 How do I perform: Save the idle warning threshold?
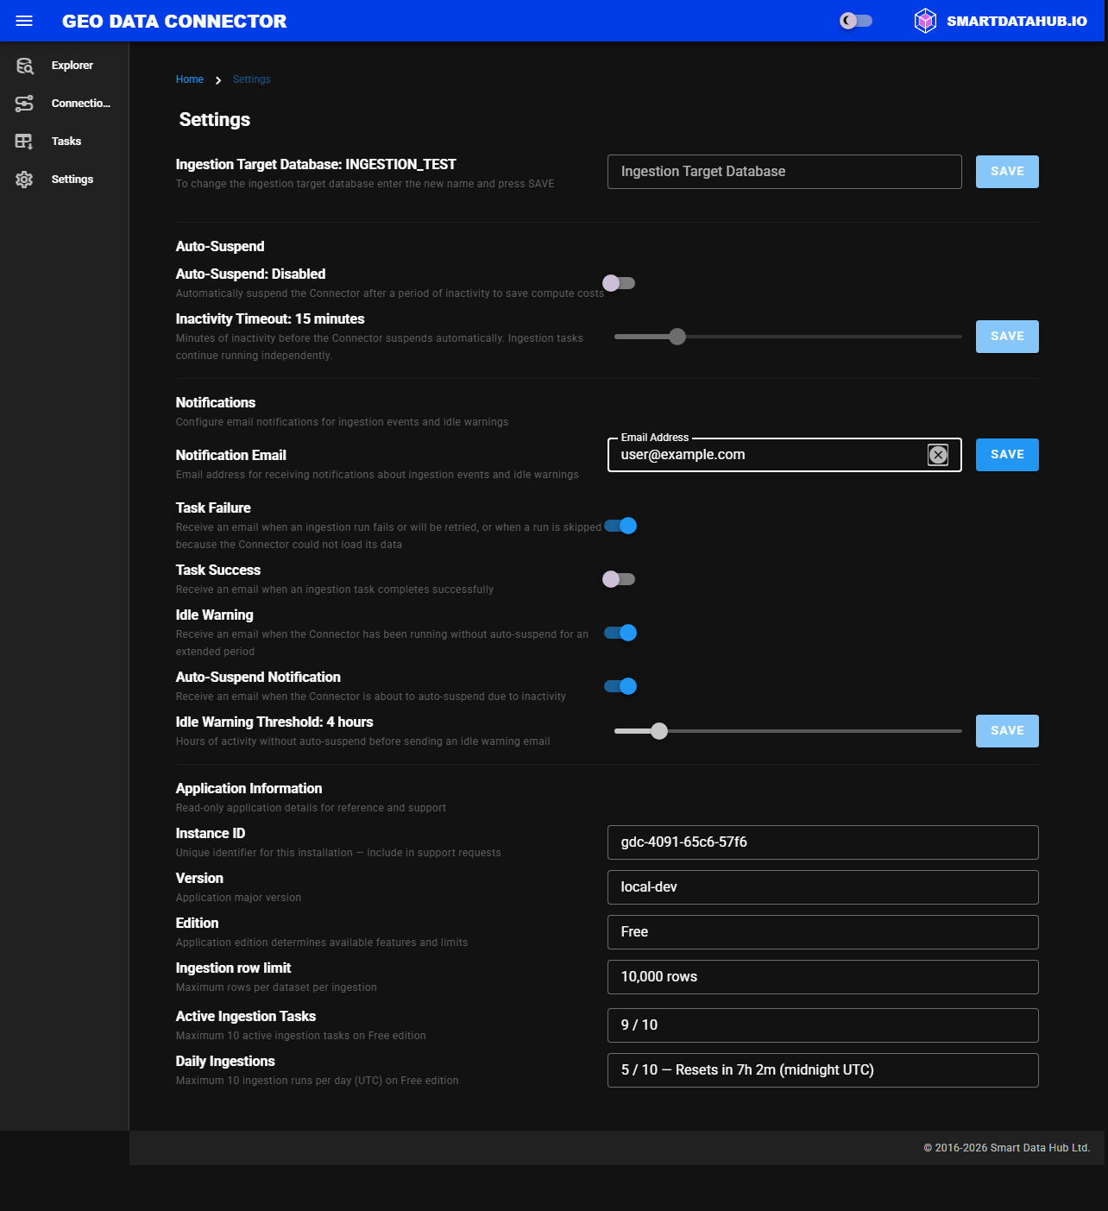tap(1007, 731)
